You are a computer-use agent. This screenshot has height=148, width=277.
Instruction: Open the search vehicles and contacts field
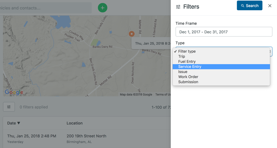pyautogui.click(x=45, y=8)
